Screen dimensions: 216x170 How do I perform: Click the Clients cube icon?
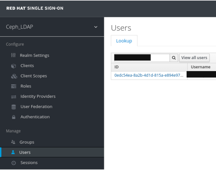[x=12, y=66]
